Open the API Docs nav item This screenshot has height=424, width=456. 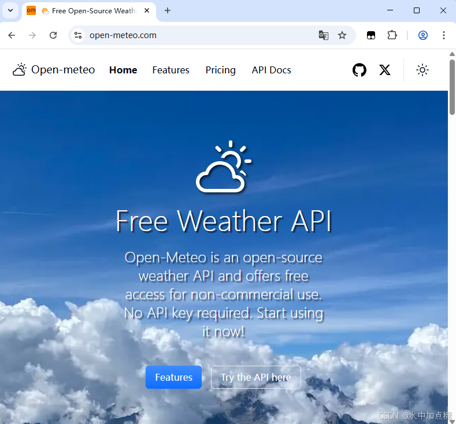(271, 70)
